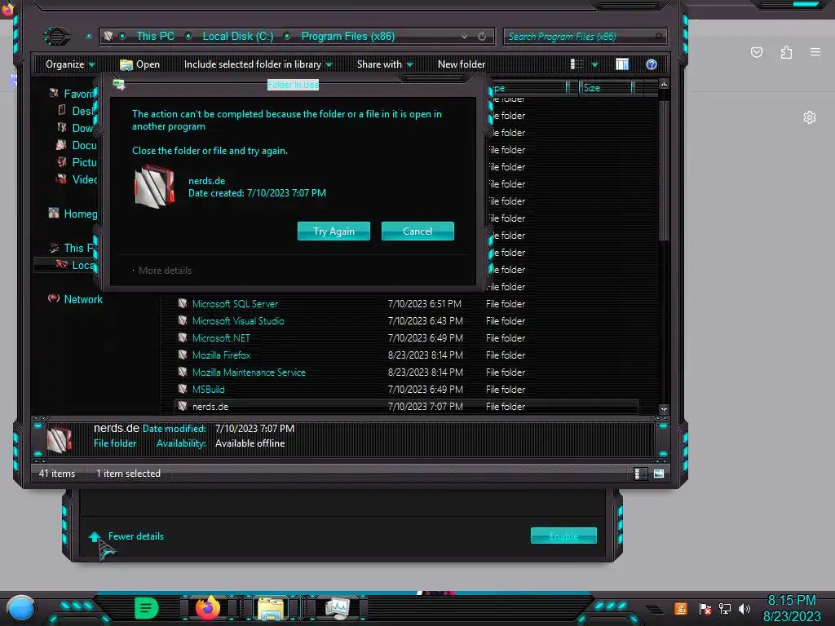Open the change view icon in toolbar
This screenshot has width=835, height=626.
point(577,64)
